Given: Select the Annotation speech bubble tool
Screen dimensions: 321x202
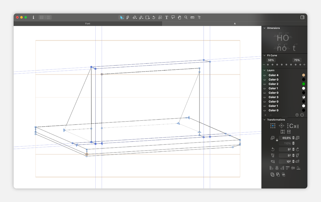Looking at the screenshot, I should (173, 18).
